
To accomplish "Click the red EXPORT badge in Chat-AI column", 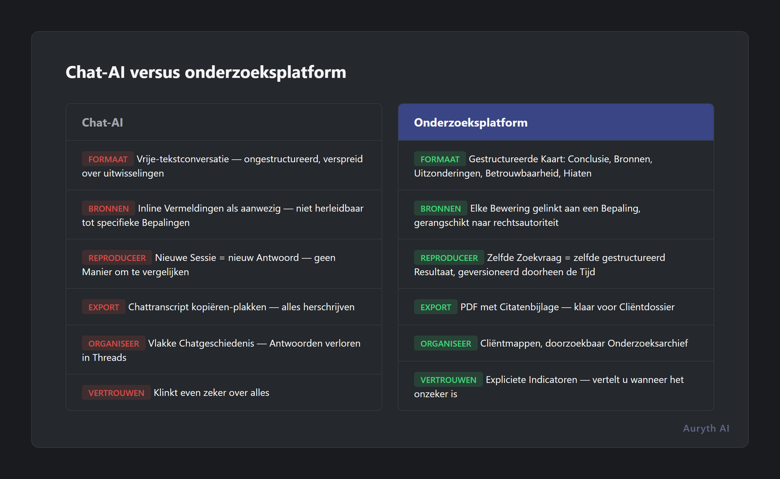I will coord(103,307).
